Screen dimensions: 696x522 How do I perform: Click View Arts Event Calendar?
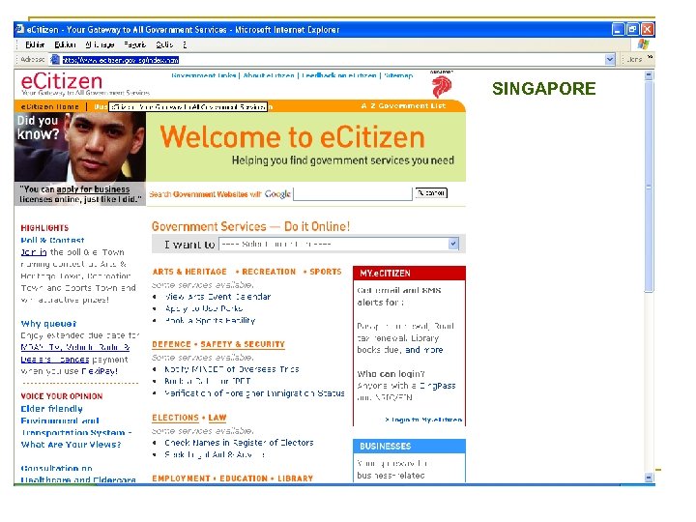(217, 297)
